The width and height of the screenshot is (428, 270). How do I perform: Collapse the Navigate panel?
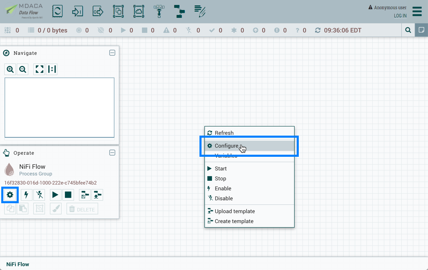pyautogui.click(x=112, y=53)
